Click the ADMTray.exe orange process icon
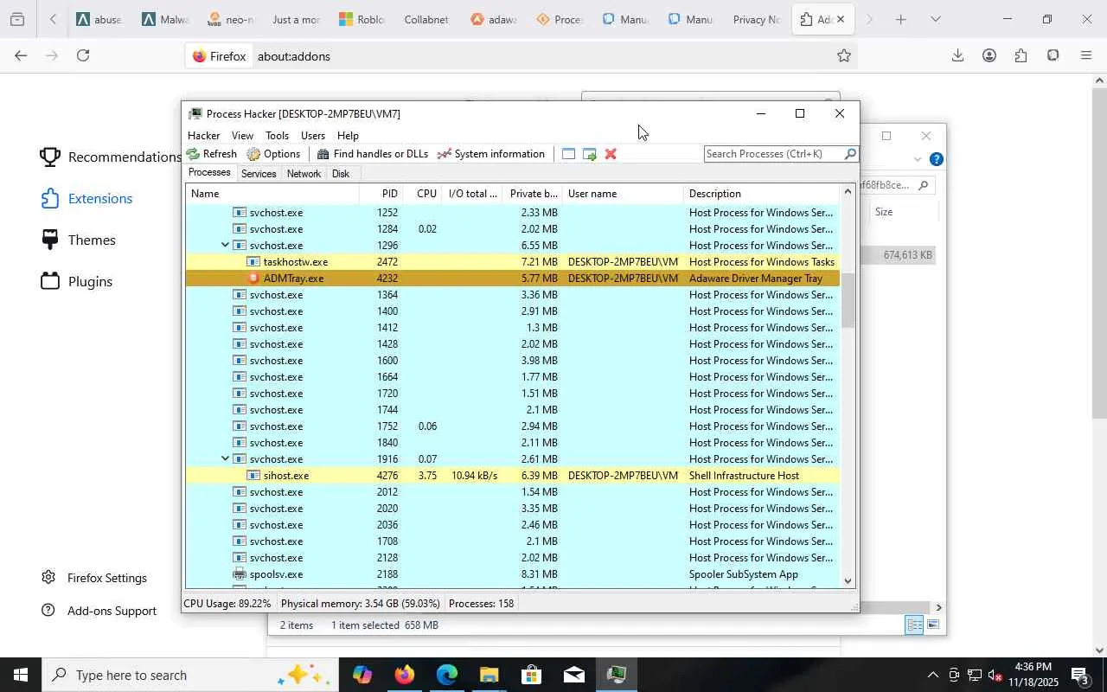The image size is (1107, 692). [x=253, y=279]
